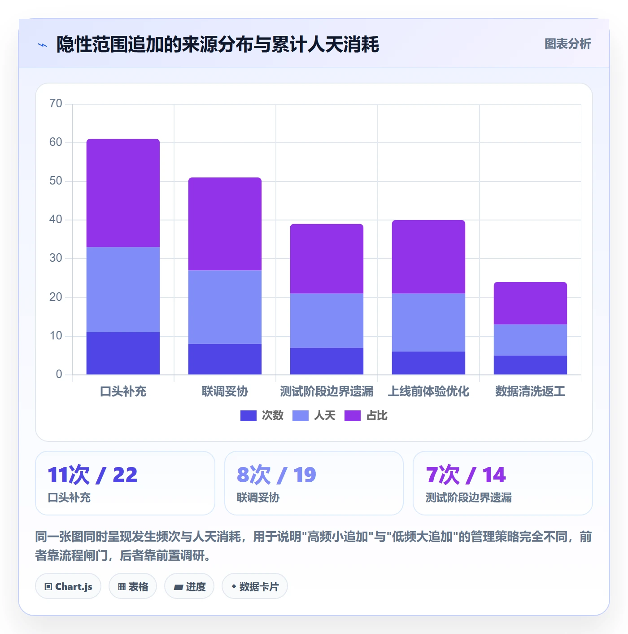Click the 图表分析 label in header
The image size is (628, 634).
[x=567, y=44]
